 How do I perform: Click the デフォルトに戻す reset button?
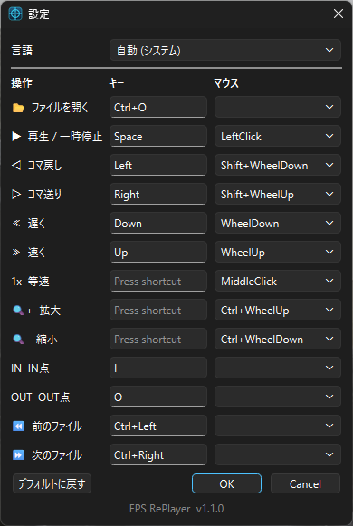[x=52, y=483]
